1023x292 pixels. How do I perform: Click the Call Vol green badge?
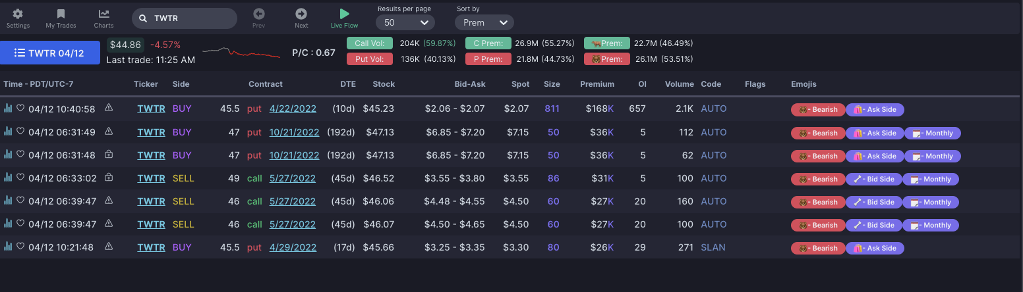point(370,43)
